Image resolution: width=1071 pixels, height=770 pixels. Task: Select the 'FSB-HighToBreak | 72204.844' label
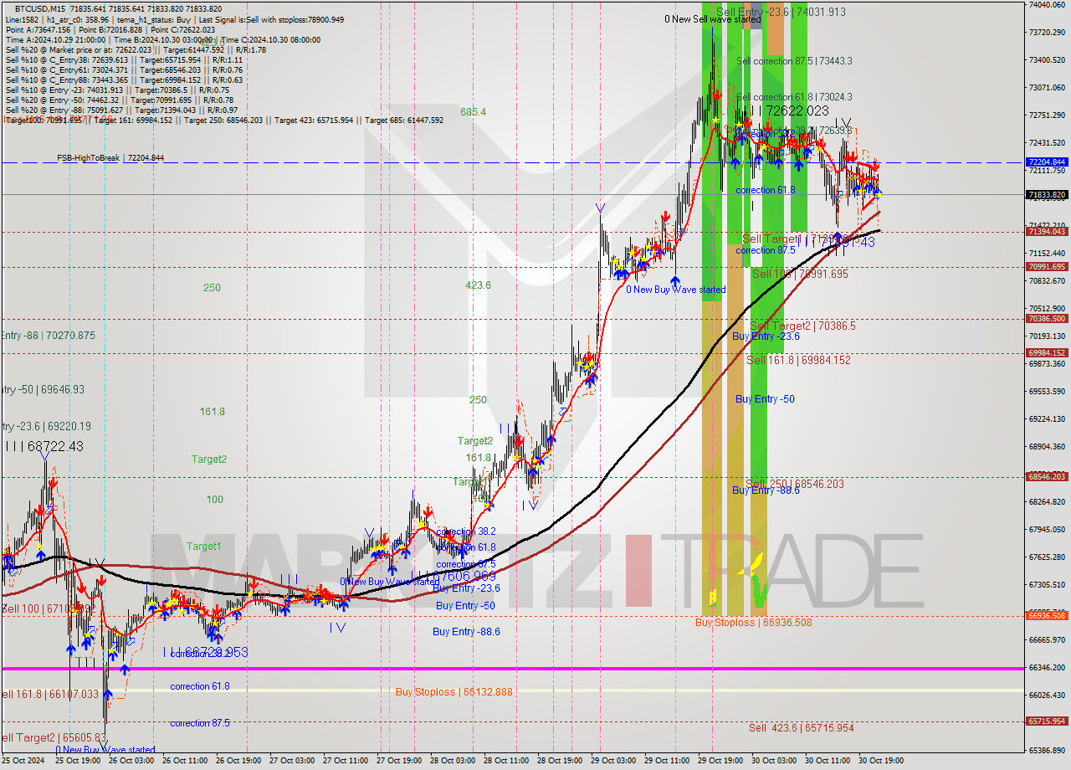(x=110, y=157)
